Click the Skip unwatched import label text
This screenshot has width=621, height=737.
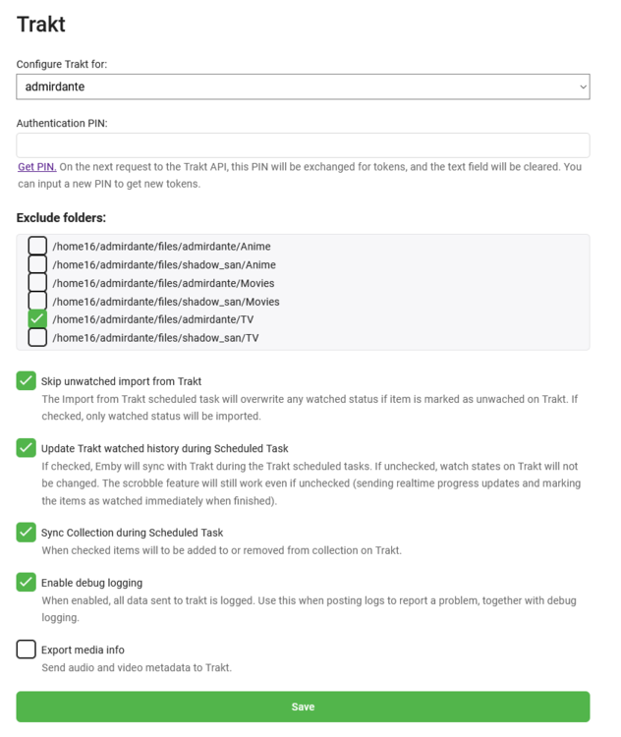pos(121,381)
